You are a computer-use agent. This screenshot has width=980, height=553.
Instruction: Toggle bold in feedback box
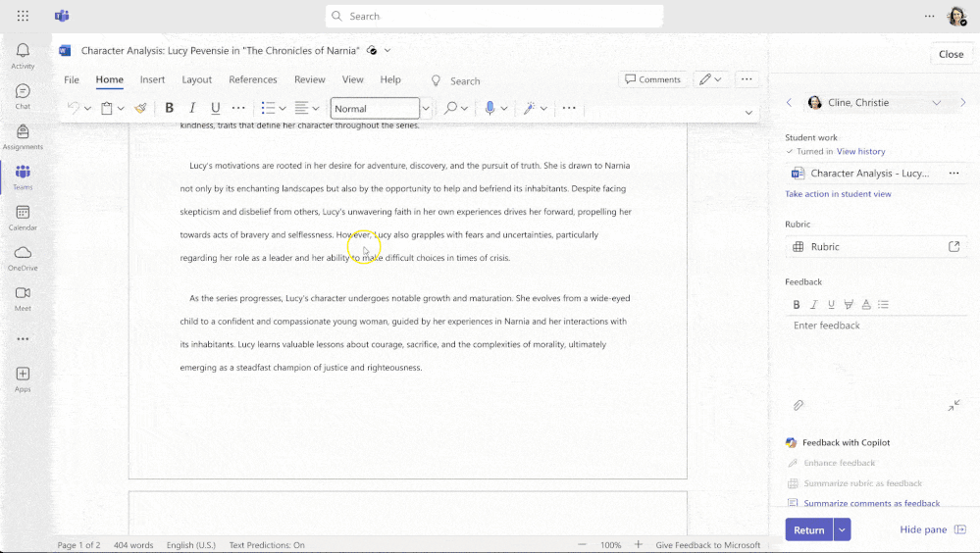(797, 305)
